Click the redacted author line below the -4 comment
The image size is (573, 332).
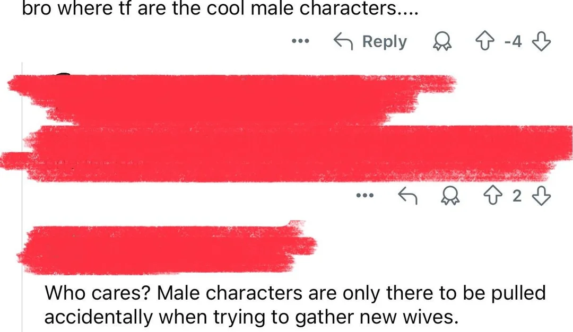point(232,99)
